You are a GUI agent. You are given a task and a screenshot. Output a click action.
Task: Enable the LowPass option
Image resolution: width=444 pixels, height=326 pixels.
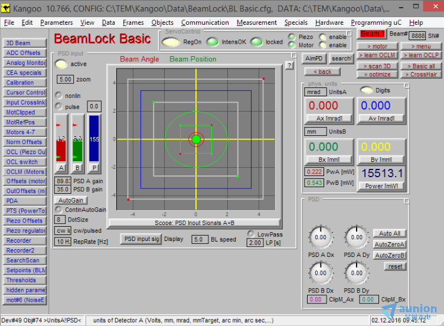251,234
